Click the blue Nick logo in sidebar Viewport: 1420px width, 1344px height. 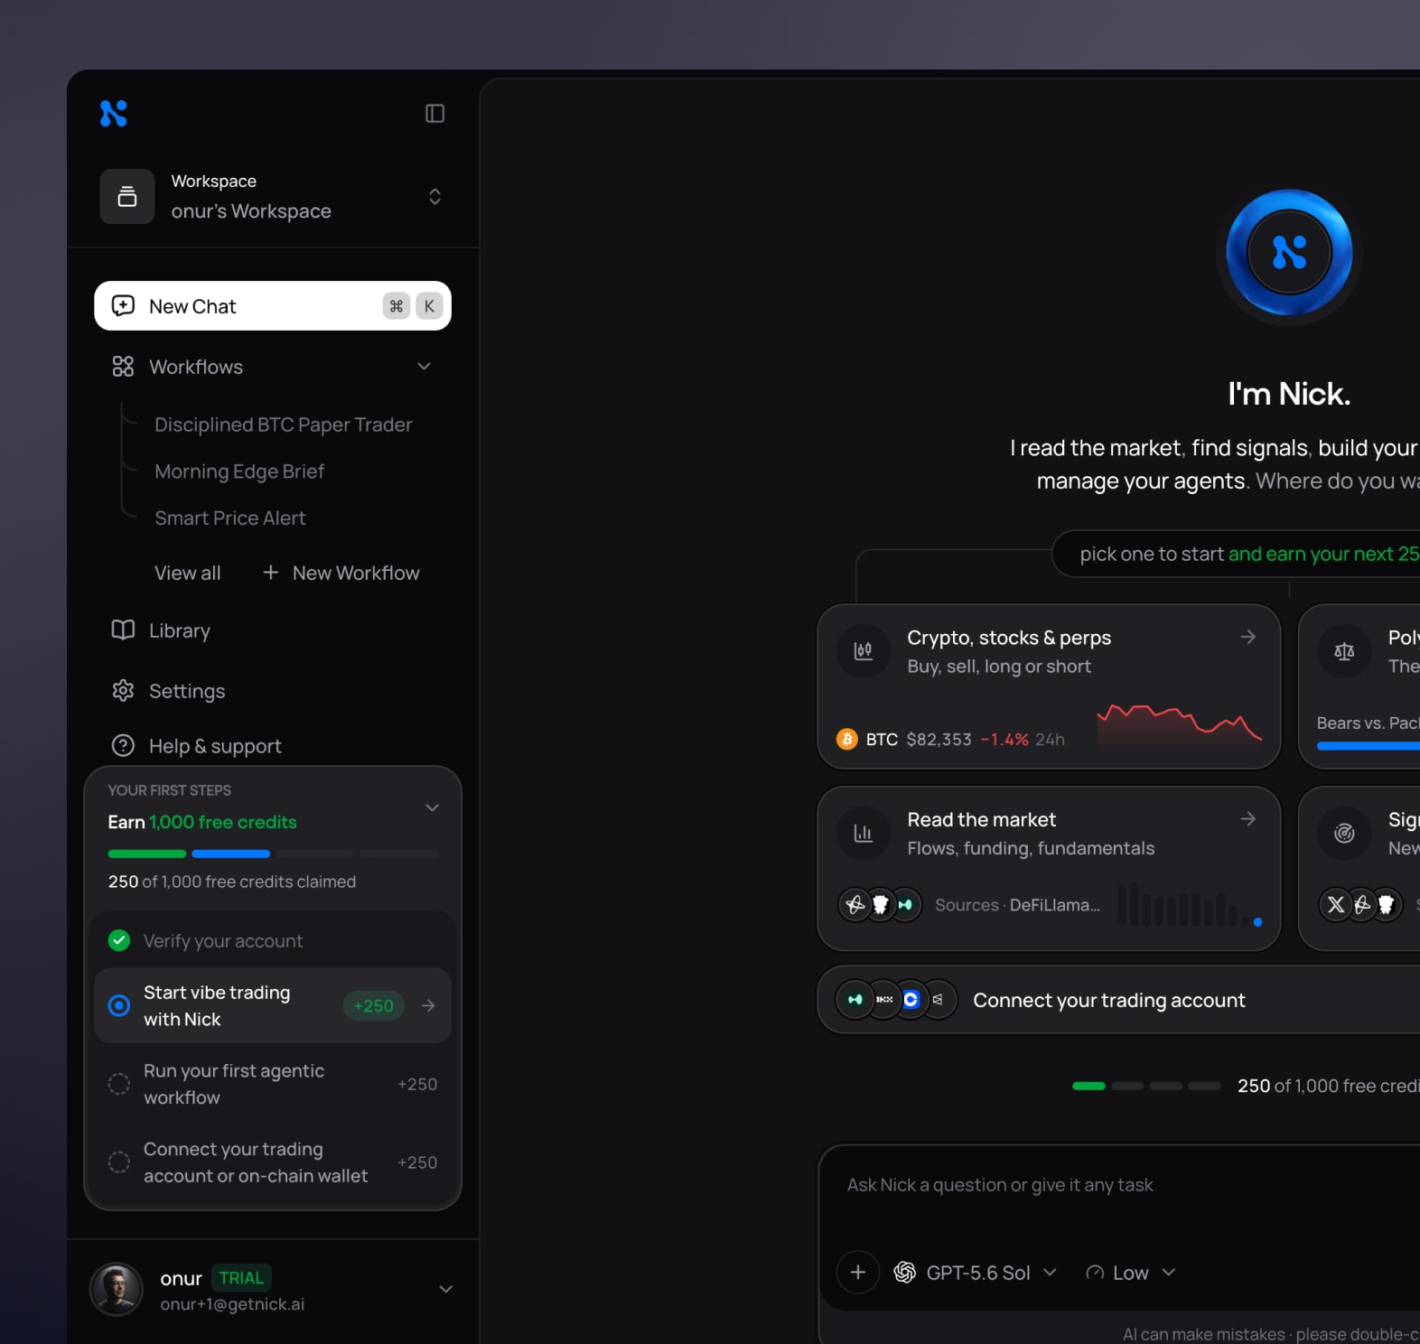tap(114, 113)
